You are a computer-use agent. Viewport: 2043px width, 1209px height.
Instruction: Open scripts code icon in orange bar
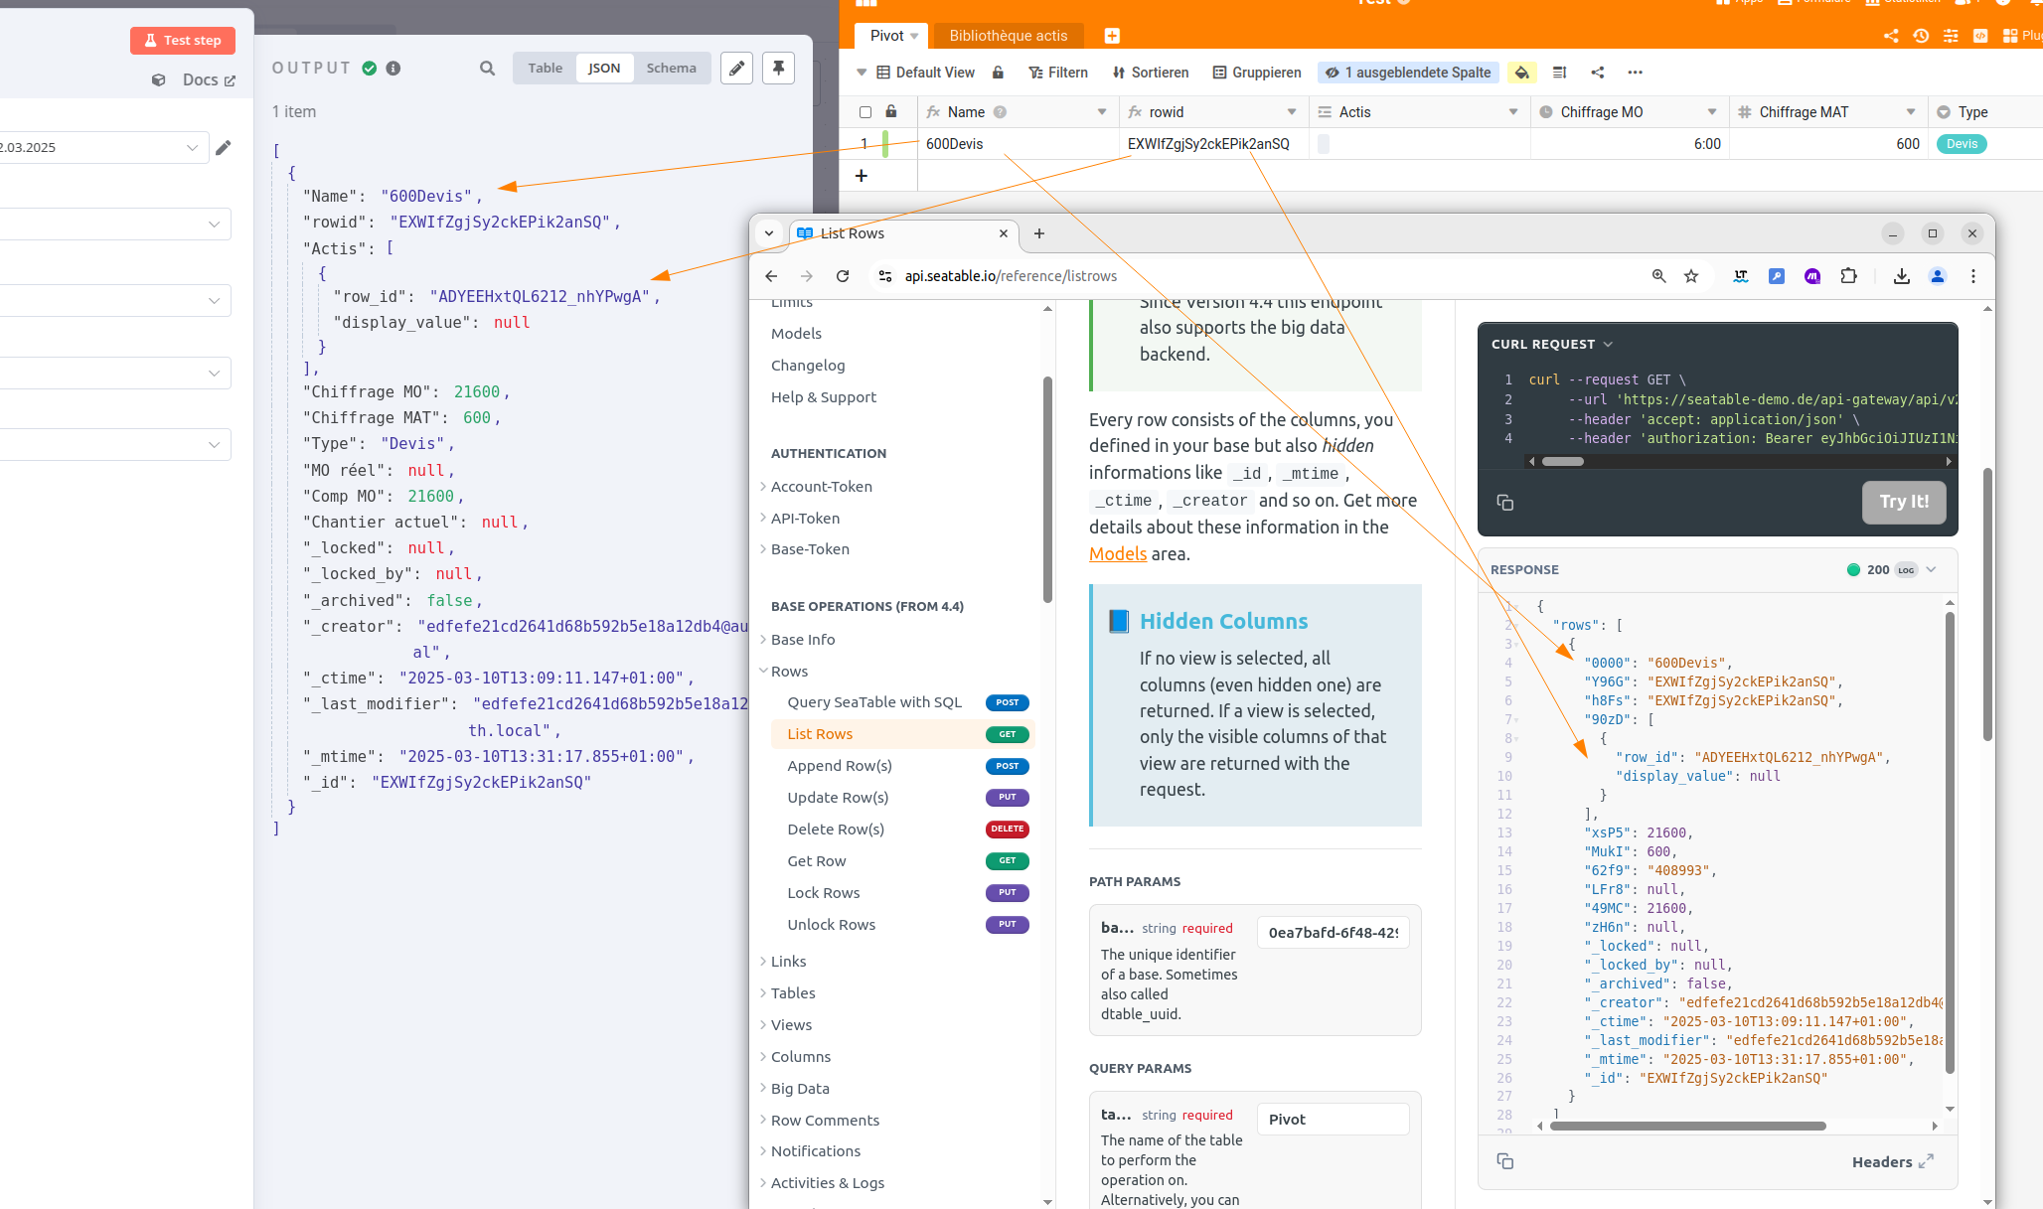(1980, 36)
